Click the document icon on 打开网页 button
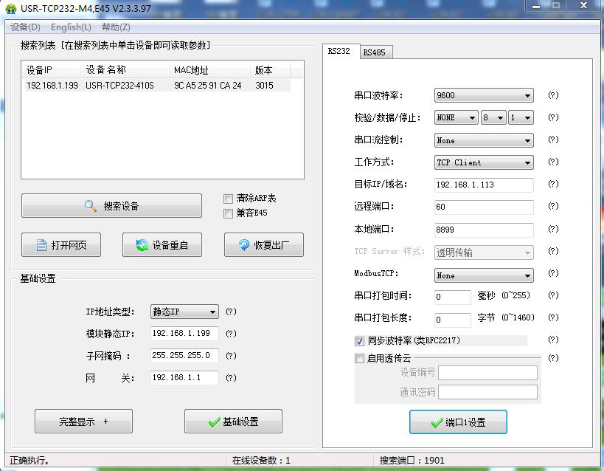This screenshot has width=604, height=471. (x=41, y=245)
